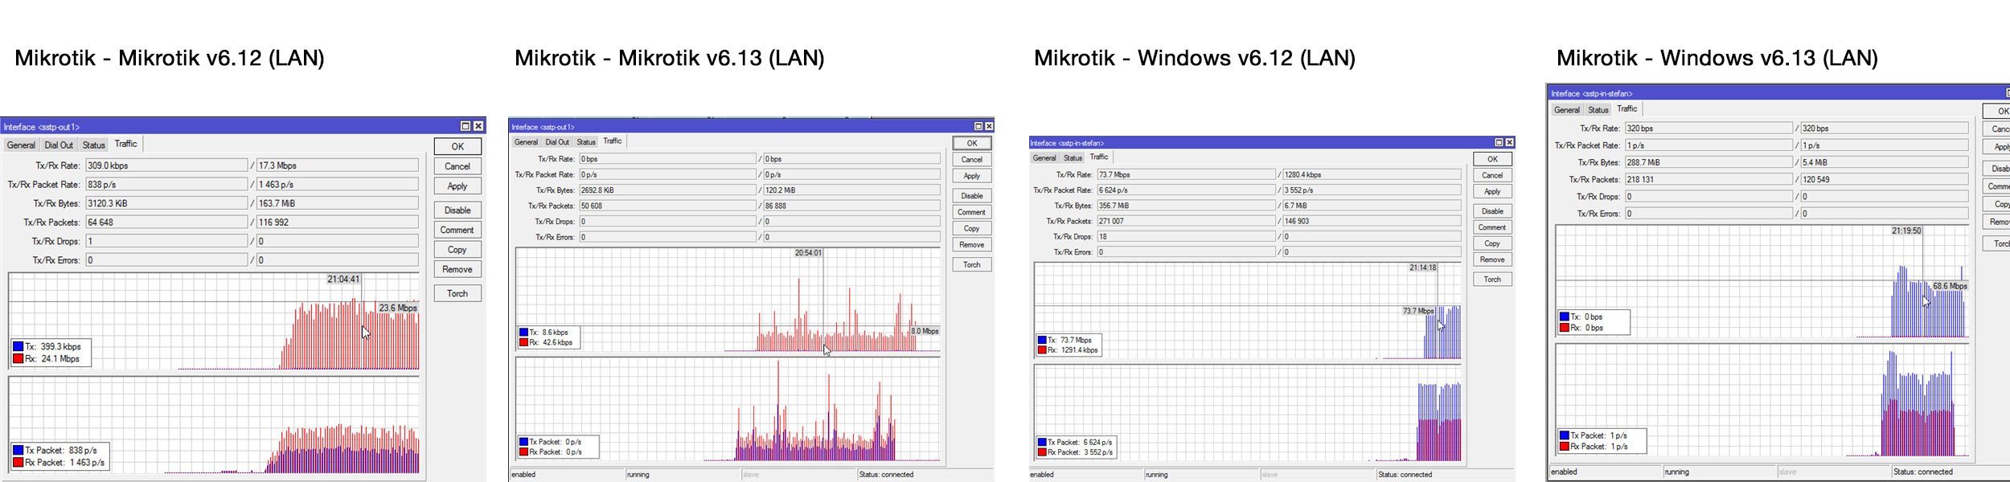Click 21:04:41 time marker on traffic graph
The image size is (2010, 482).
click(343, 280)
